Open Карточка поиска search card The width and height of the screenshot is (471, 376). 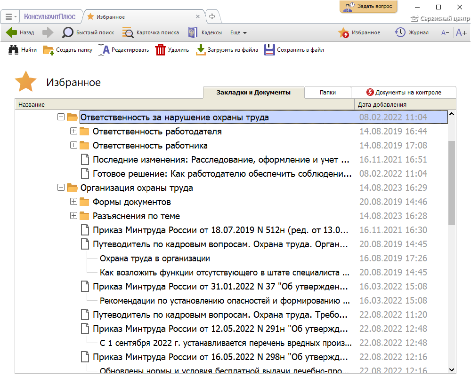coord(128,32)
